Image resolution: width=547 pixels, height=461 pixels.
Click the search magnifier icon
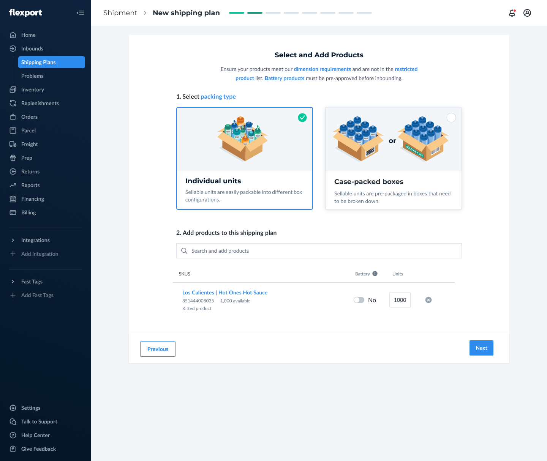click(x=184, y=251)
